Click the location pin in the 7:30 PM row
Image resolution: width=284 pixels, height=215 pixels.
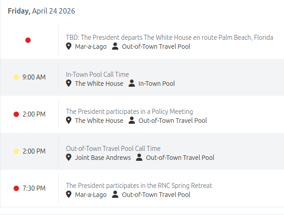[x=69, y=194]
